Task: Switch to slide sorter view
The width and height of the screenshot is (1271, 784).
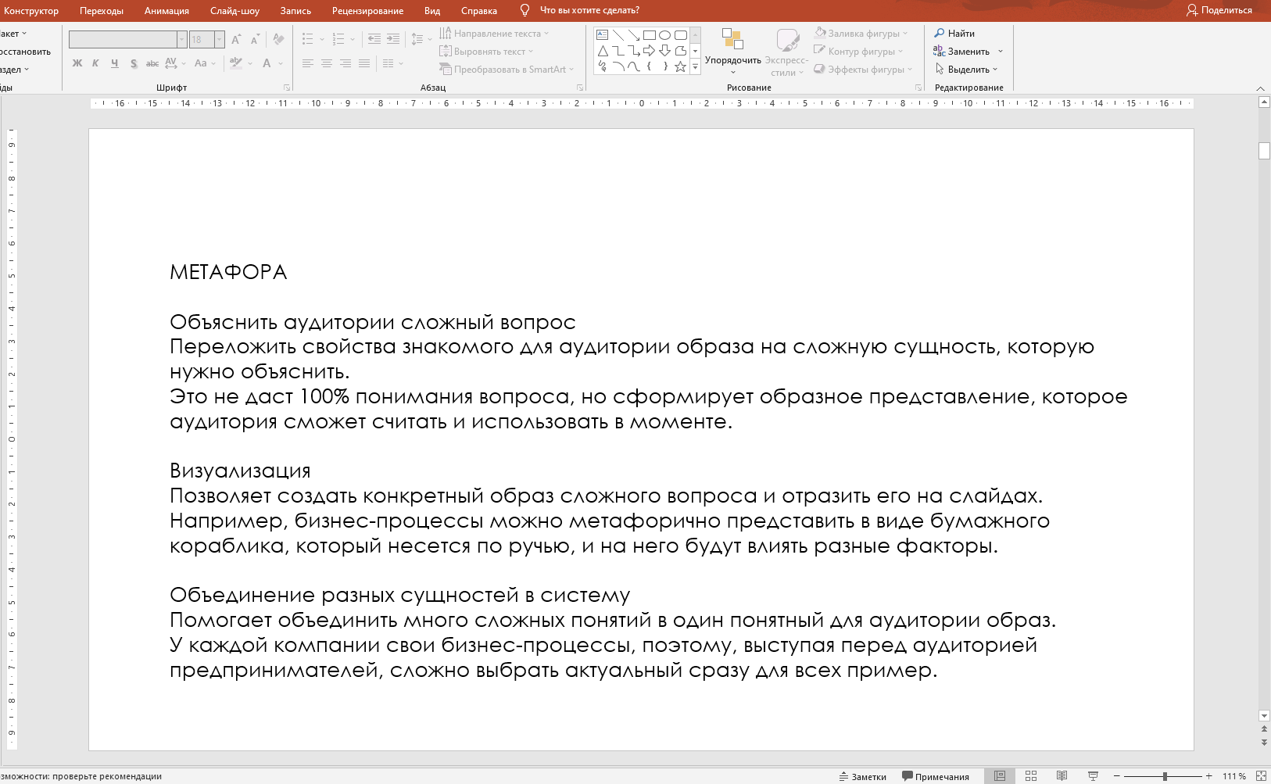Action: coord(1031,776)
